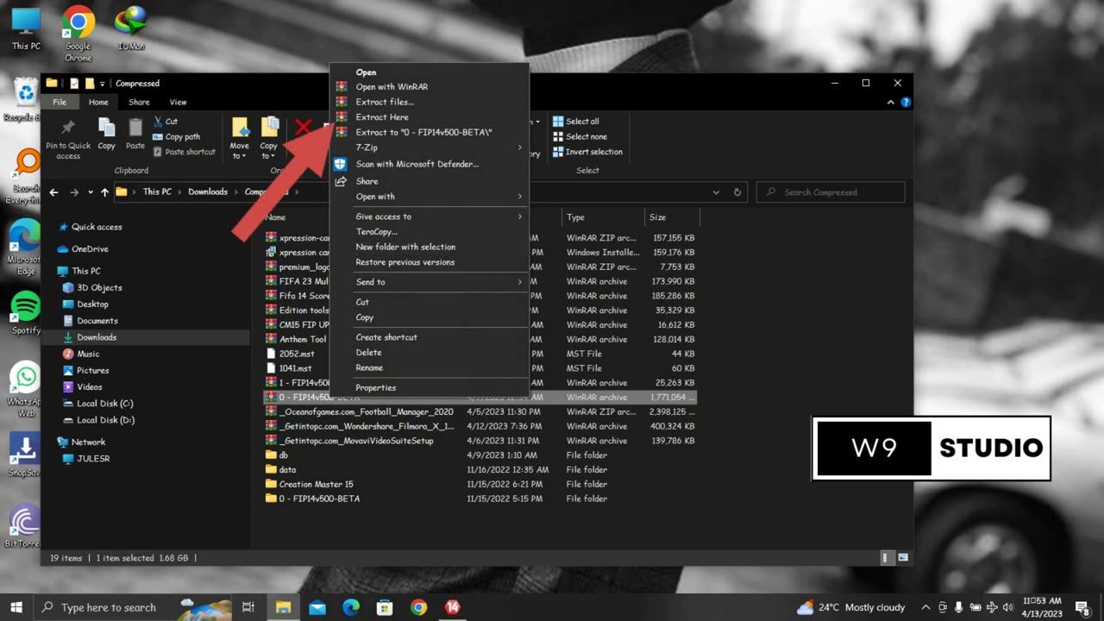The height and width of the screenshot is (621, 1104).
Task: Click Select none in the ribbon
Action: click(x=580, y=136)
